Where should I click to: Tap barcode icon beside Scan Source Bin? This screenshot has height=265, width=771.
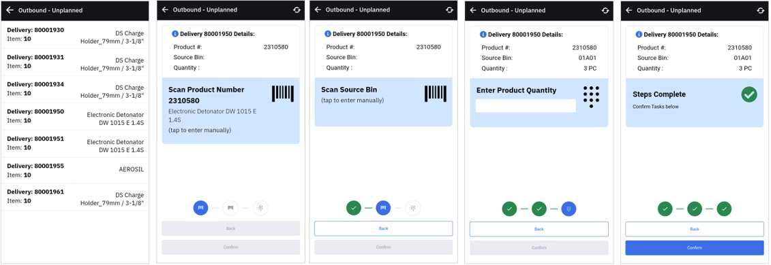pyautogui.click(x=436, y=94)
